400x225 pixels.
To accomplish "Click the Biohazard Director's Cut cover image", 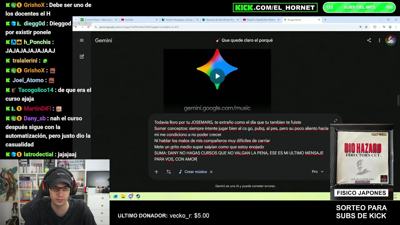I will (362, 157).
